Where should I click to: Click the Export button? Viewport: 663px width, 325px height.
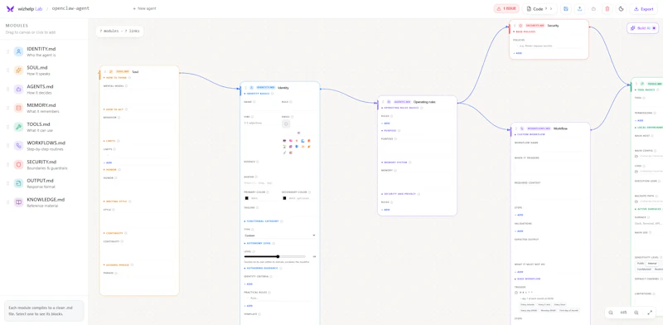tap(644, 9)
